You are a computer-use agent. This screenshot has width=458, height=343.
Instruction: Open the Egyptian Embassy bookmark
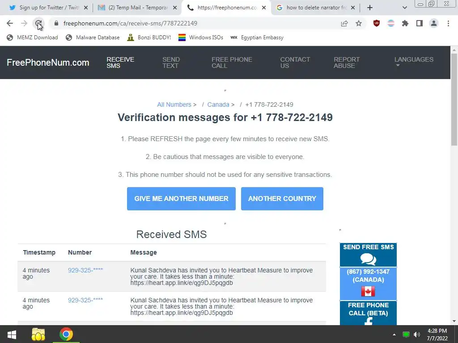coord(257,38)
